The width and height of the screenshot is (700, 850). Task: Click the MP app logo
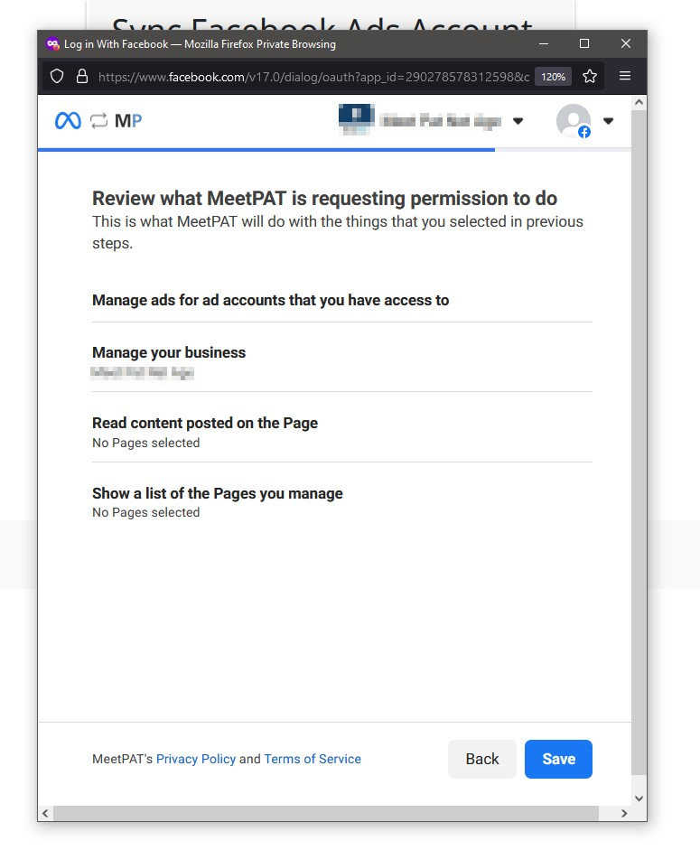pyautogui.click(x=128, y=121)
